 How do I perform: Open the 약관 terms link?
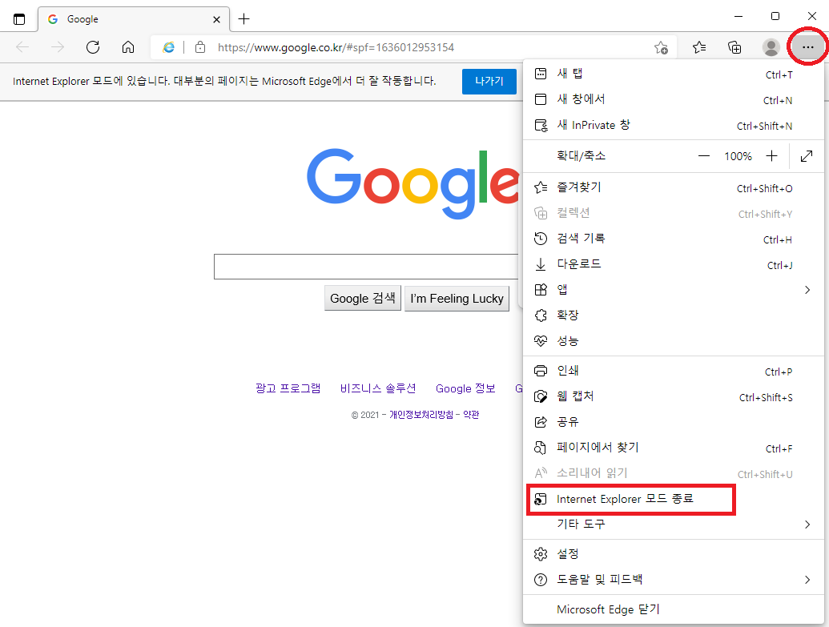471,415
